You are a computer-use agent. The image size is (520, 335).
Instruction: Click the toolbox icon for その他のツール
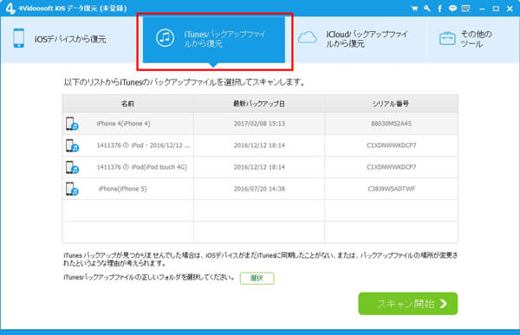447,38
